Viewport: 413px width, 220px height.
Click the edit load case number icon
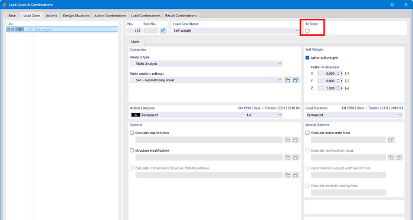click(163, 31)
